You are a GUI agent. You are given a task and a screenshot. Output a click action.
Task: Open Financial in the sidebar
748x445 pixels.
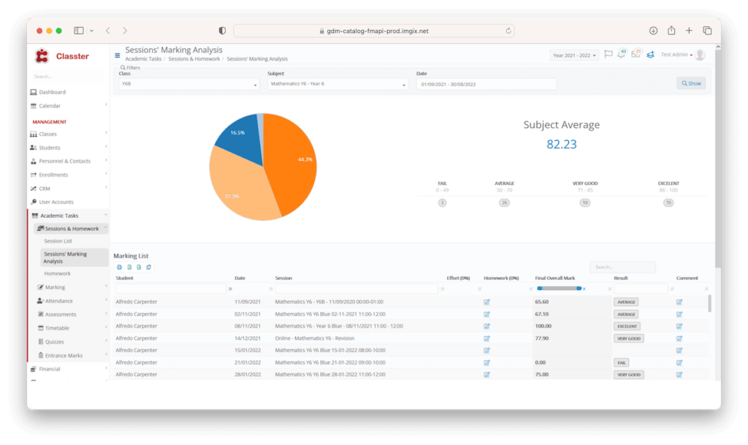49,369
